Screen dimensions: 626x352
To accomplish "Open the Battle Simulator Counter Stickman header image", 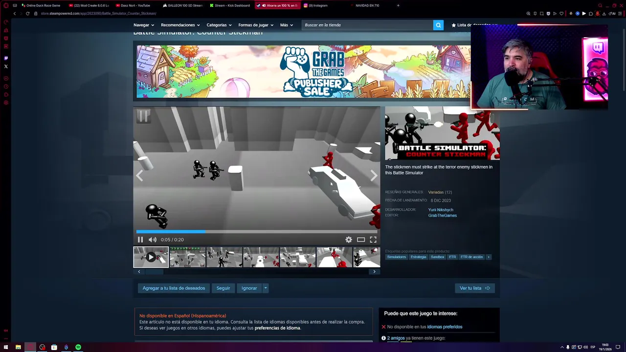I will 442,133.
